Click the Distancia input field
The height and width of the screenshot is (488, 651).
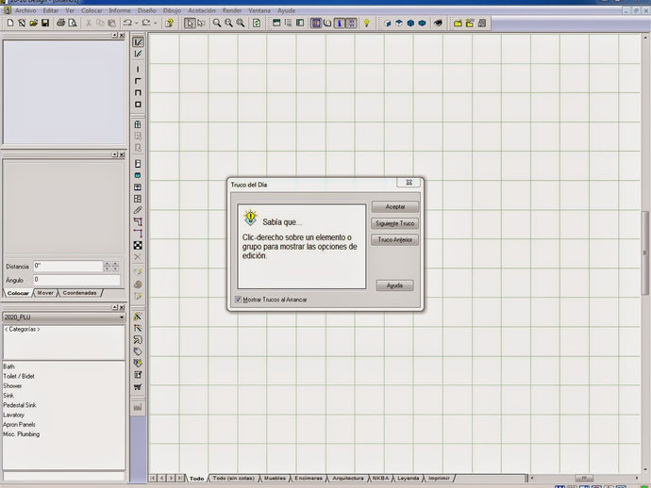[68, 266]
